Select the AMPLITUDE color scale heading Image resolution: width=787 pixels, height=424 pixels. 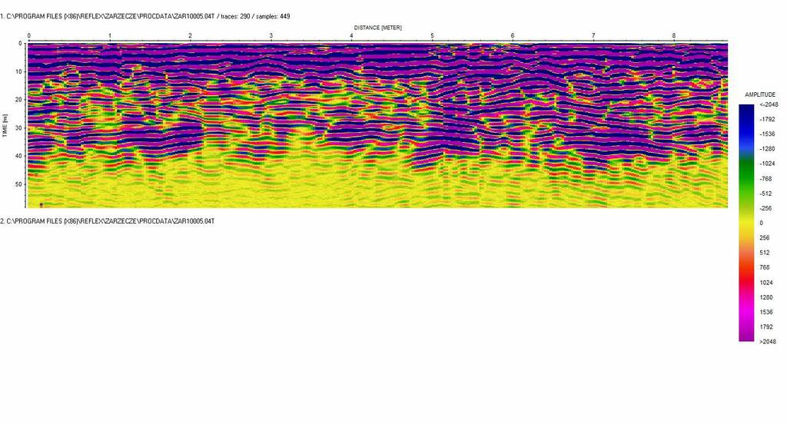[x=760, y=94]
